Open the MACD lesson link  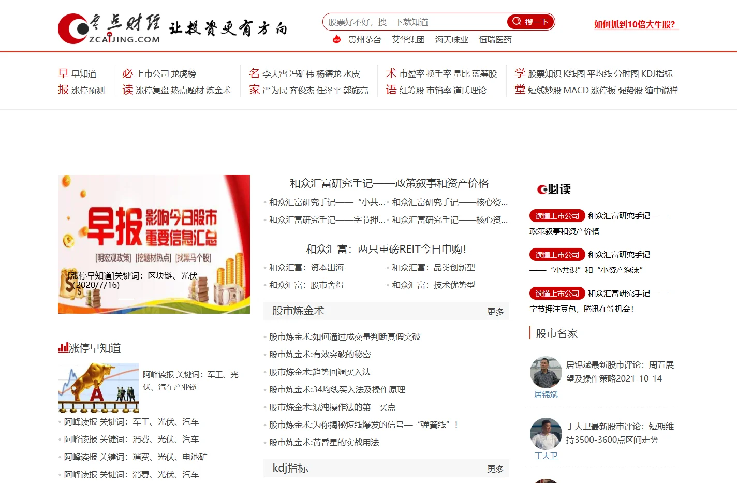pos(576,91)
